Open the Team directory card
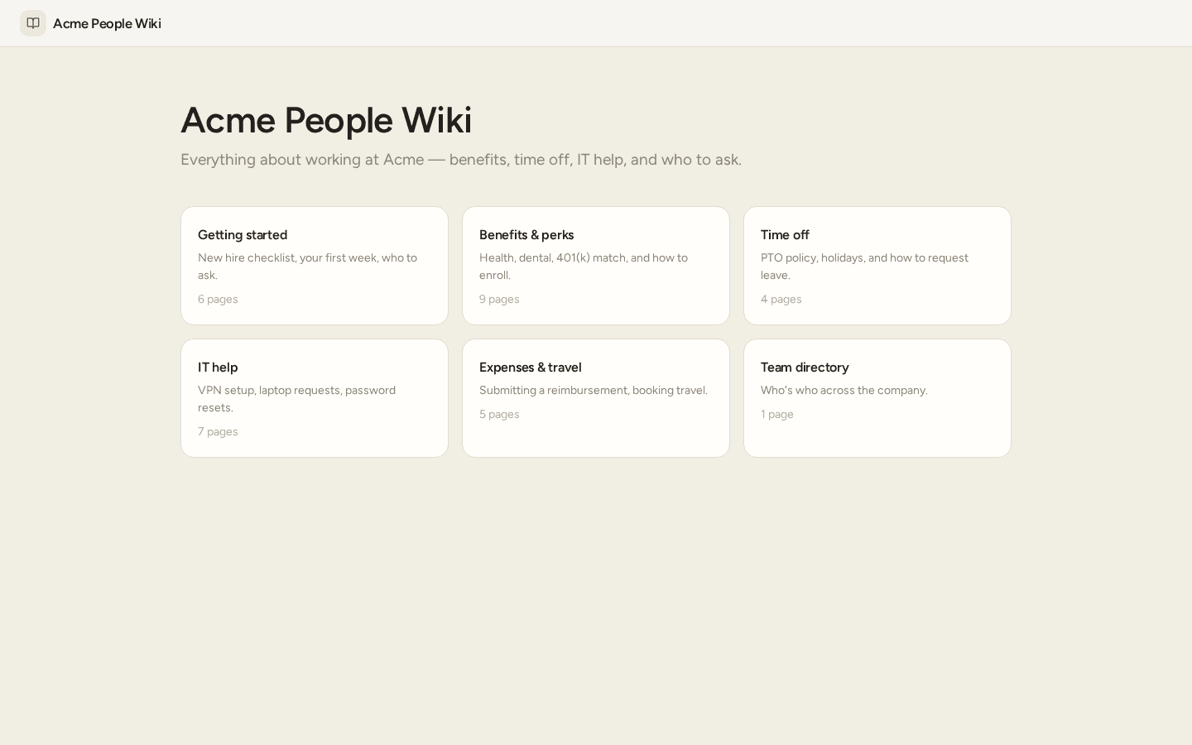The width and height of the screenshot is (1192, 745). [877, 398]
